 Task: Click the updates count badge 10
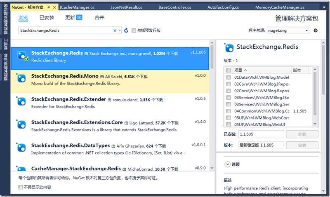tap(79, 17)
